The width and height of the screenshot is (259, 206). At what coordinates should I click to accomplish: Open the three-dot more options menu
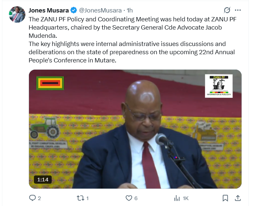238,10
